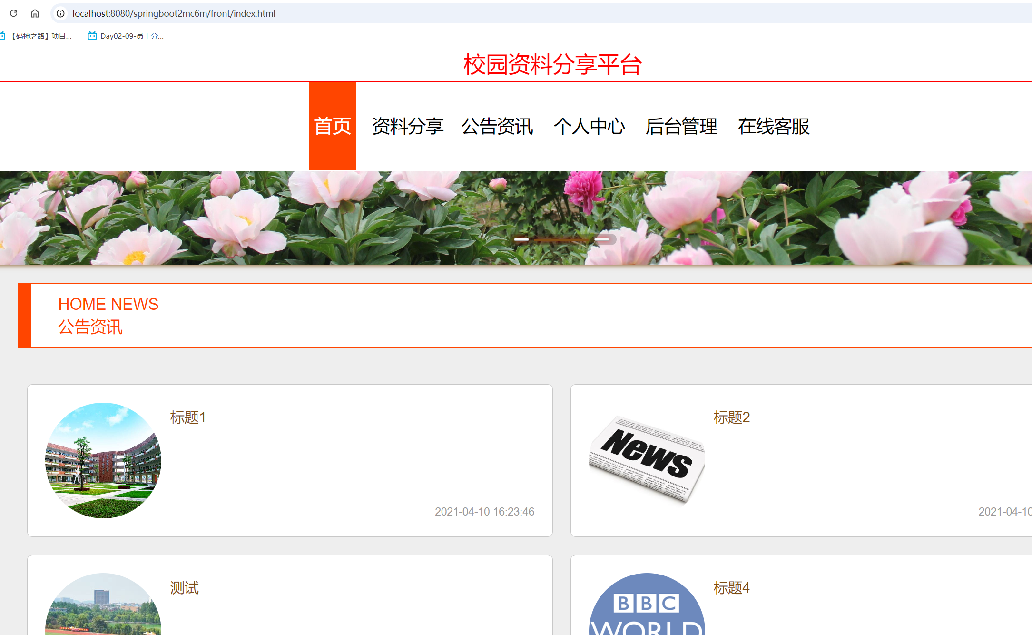1032x635 pixels.
Task: Open the 测试 news item title
Action: point(185,588)
